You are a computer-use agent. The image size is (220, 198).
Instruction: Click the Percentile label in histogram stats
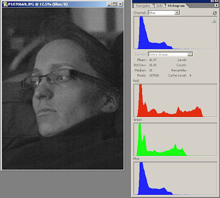click(x=179, y=70)
